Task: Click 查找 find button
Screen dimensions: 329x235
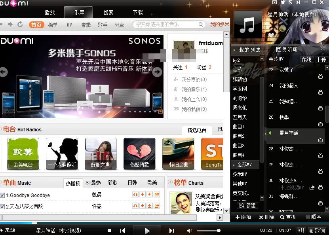Action: pyautogui.click(x=288, y=217)
